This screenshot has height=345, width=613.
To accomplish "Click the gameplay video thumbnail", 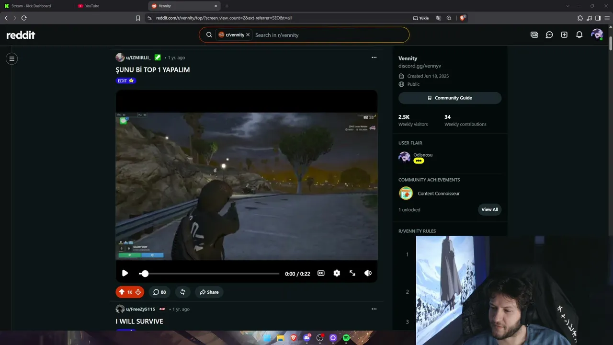I will [247, 186].
